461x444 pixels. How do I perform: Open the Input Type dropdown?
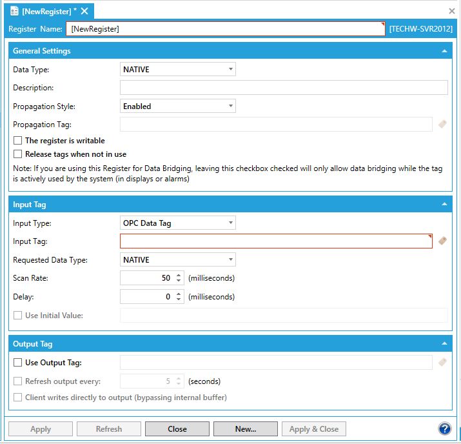[x=177, y=223]
